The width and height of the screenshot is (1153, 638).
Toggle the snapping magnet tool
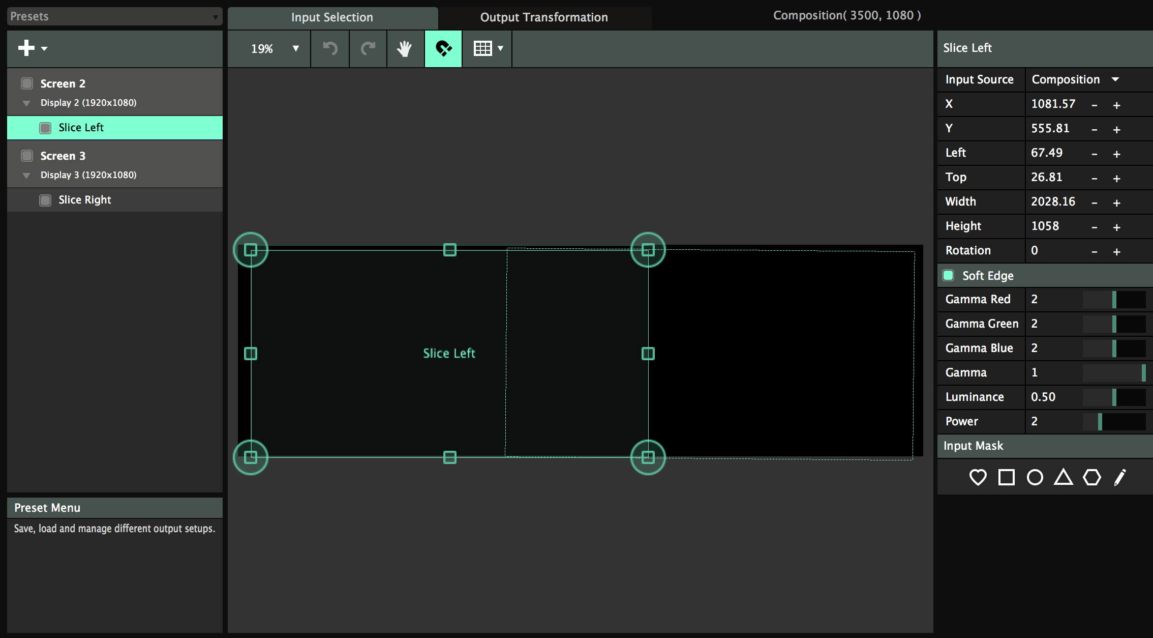[443, 49]
